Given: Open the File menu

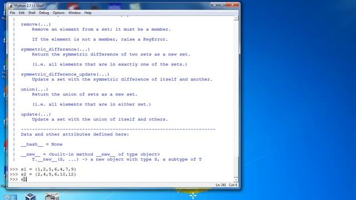Looking at the screenshot, I should coord(12,13).
